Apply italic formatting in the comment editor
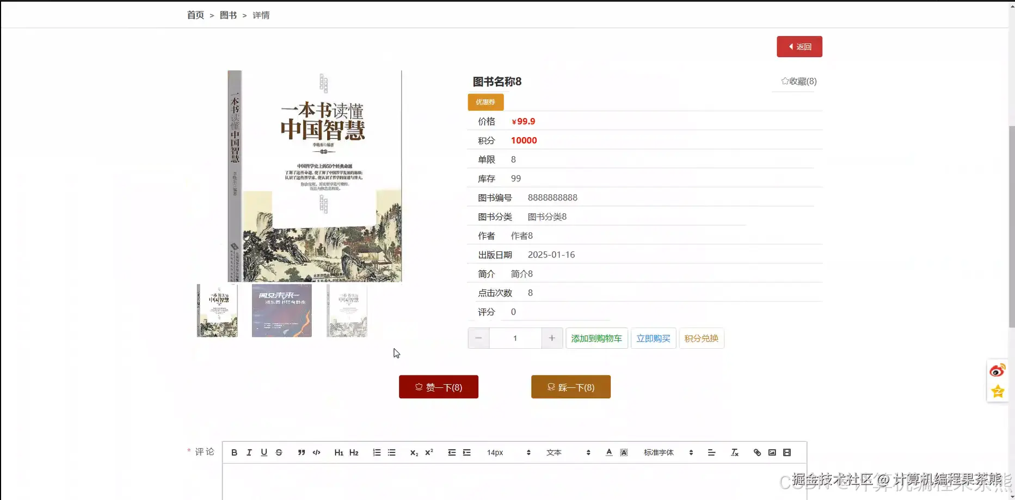Viewport: 1015px width, 500px height. coord(249,452)
